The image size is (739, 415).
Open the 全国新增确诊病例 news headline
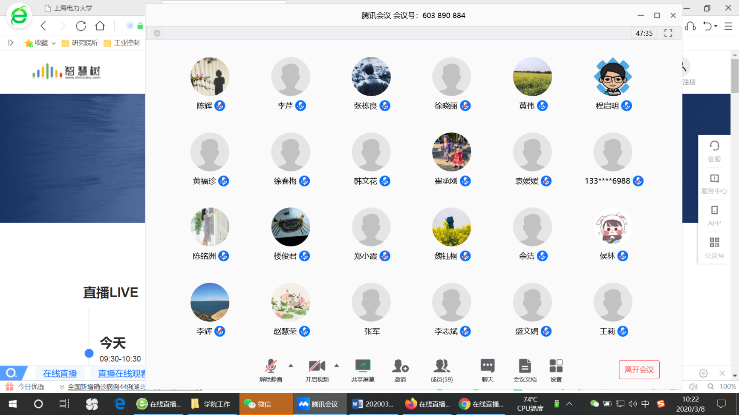click(107, 387)
